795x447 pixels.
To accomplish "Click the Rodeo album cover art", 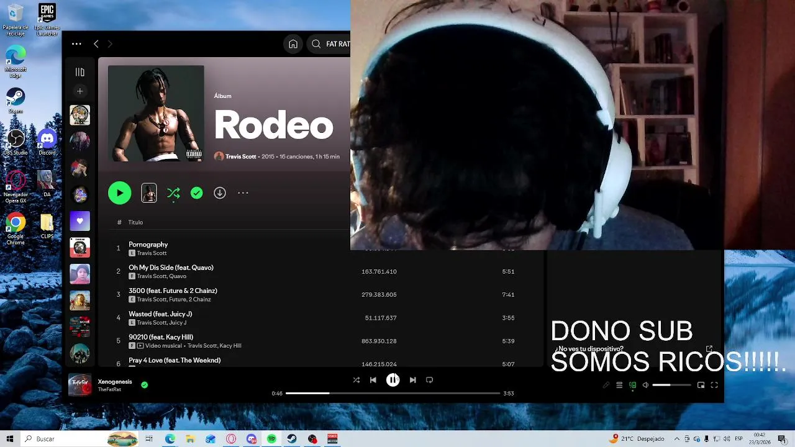I will (x=156, y=114).
